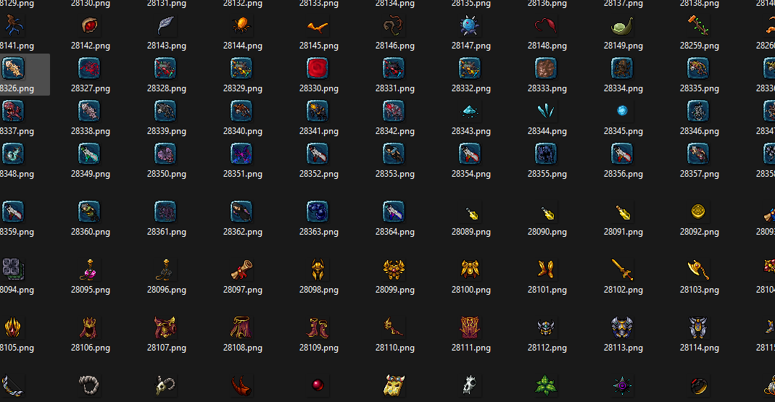Select the 28330.png solid red badge
775x402 pixels.
tap(318, 68)
